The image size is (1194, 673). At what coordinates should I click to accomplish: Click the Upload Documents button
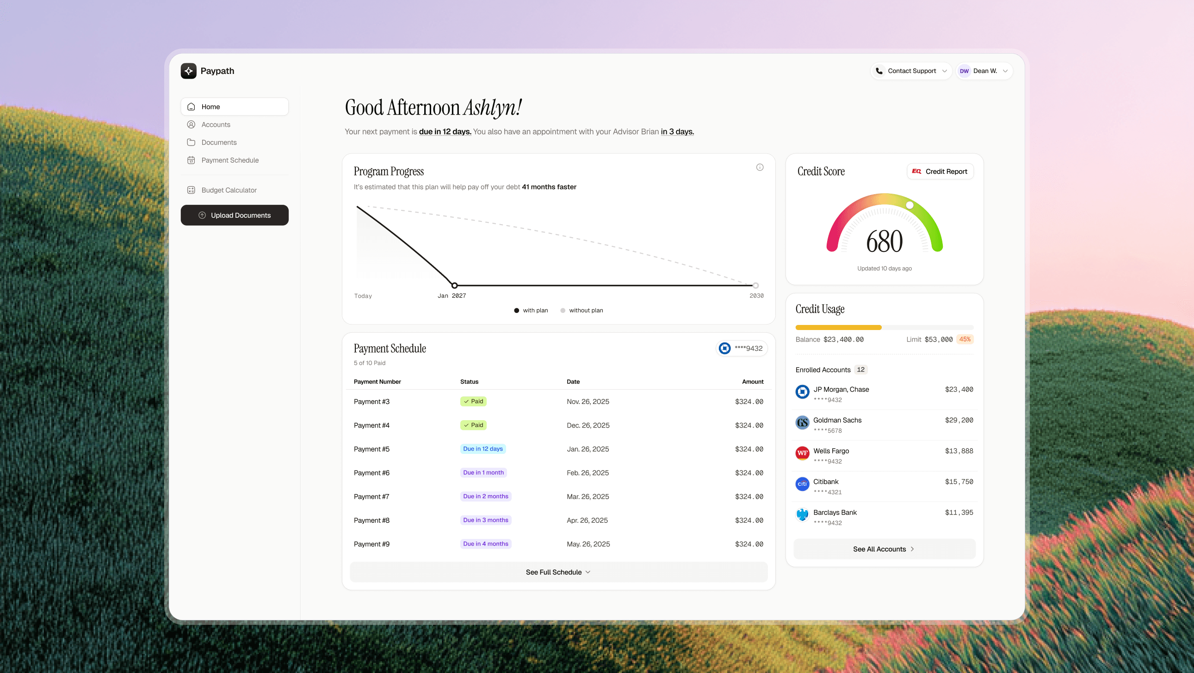tap(235, 215)
